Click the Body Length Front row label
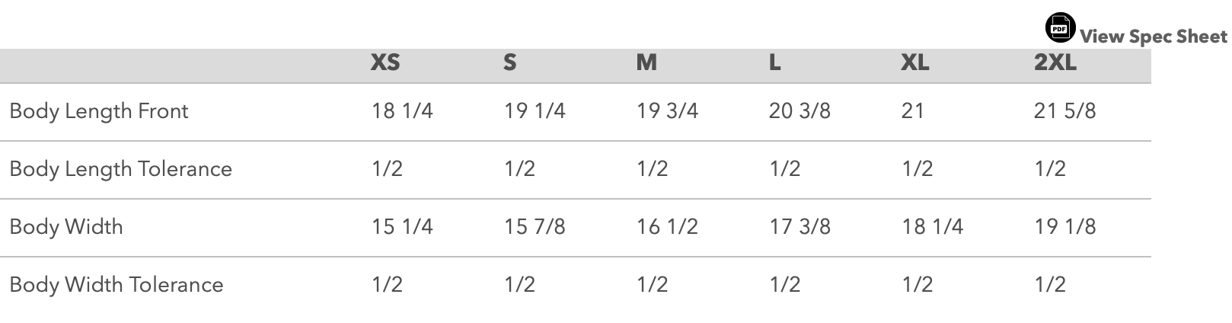 click(x=99, y=111)
